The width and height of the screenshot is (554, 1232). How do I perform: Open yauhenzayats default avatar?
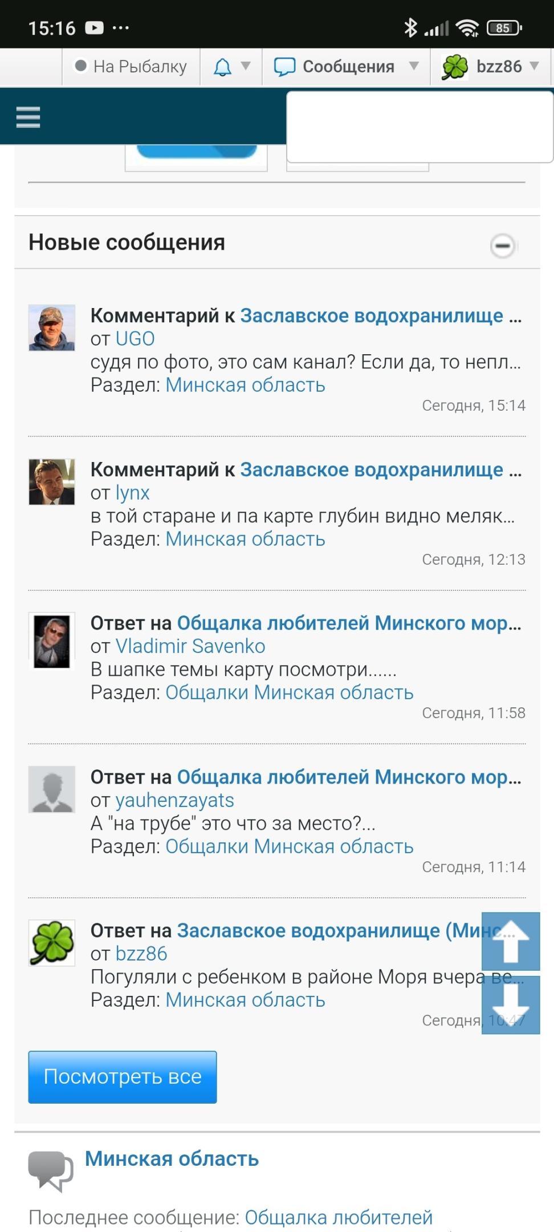click(52, 789)
